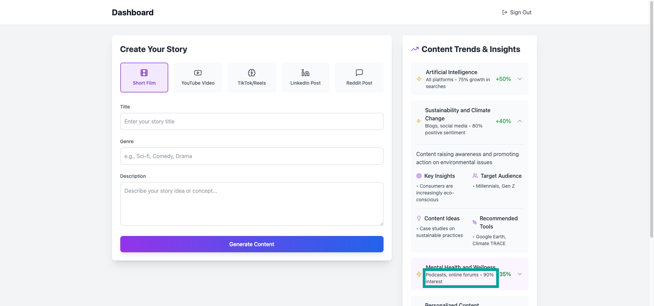This screenshot has width=654, height=306.
Task: Click the LinkedIn Post icon
Action: click(x=306, y=73)
